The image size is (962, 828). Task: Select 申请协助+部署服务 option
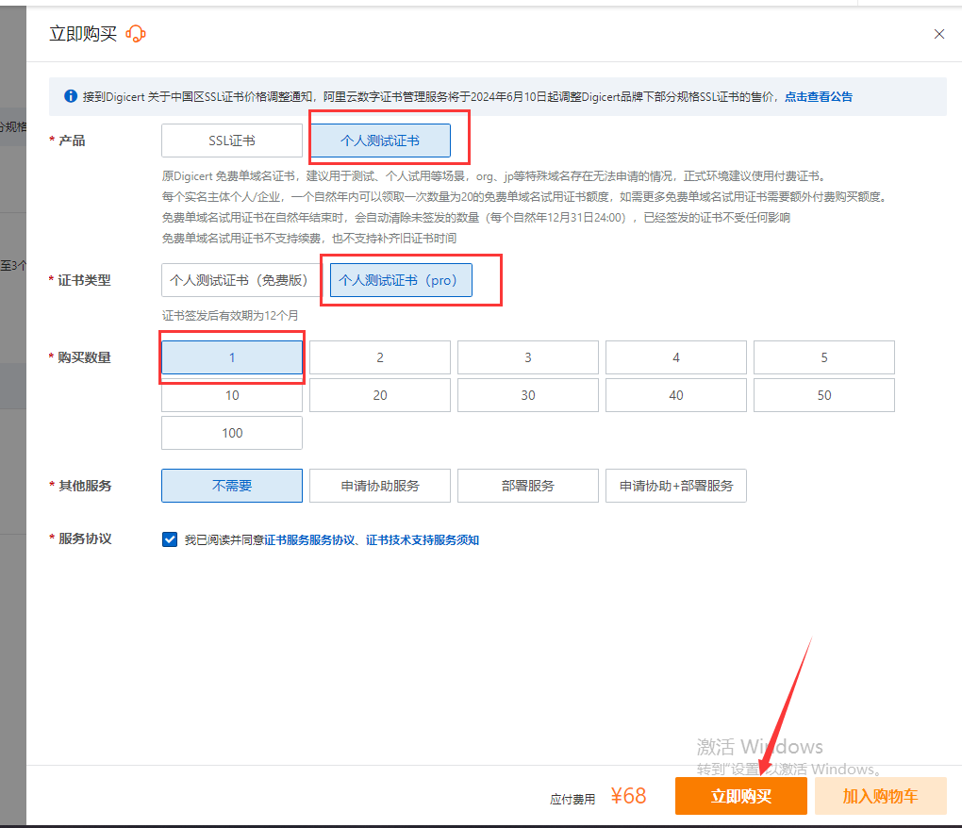[x=675, y=486]
